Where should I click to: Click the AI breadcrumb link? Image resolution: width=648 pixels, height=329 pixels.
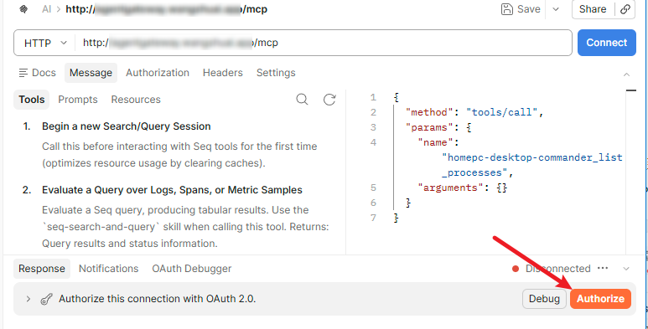coord(46,9)
